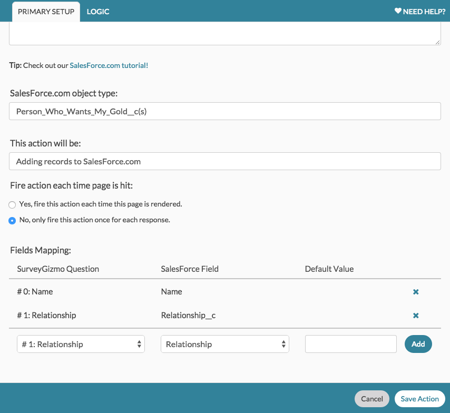Open the SalesForce.com object type selector

(224, 111)
